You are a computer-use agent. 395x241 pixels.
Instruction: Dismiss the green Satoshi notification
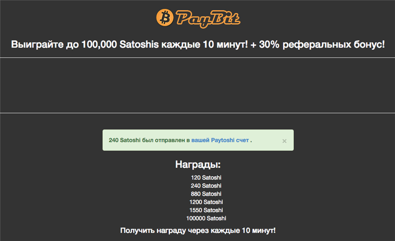tap(284, 141)
